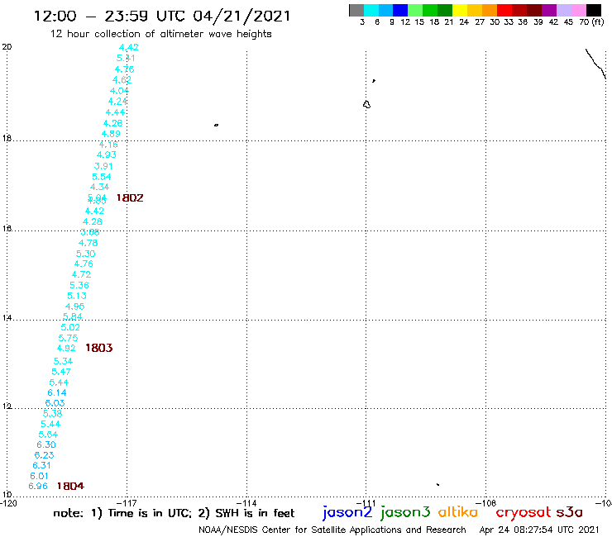Viewport: 612px width, 537px height.
Task: Click the 5.47 wave height value
Action: (61, 372)
